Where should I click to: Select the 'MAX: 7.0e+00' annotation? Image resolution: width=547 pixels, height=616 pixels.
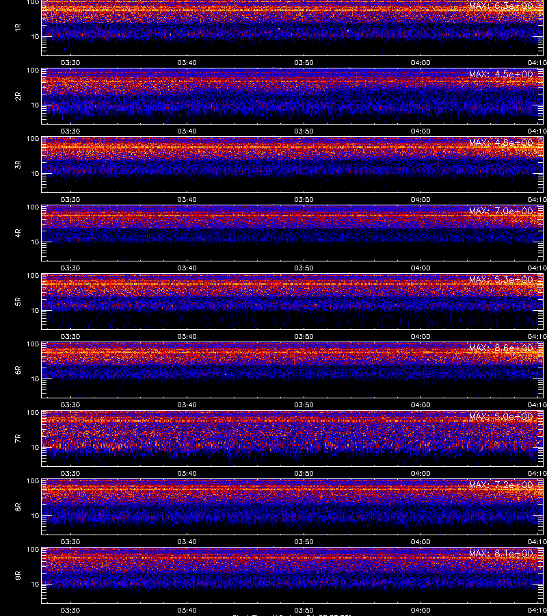pyautogui.click(x=501, y=211)
